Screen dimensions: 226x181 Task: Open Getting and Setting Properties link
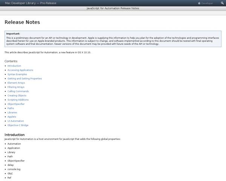point(24,78)
